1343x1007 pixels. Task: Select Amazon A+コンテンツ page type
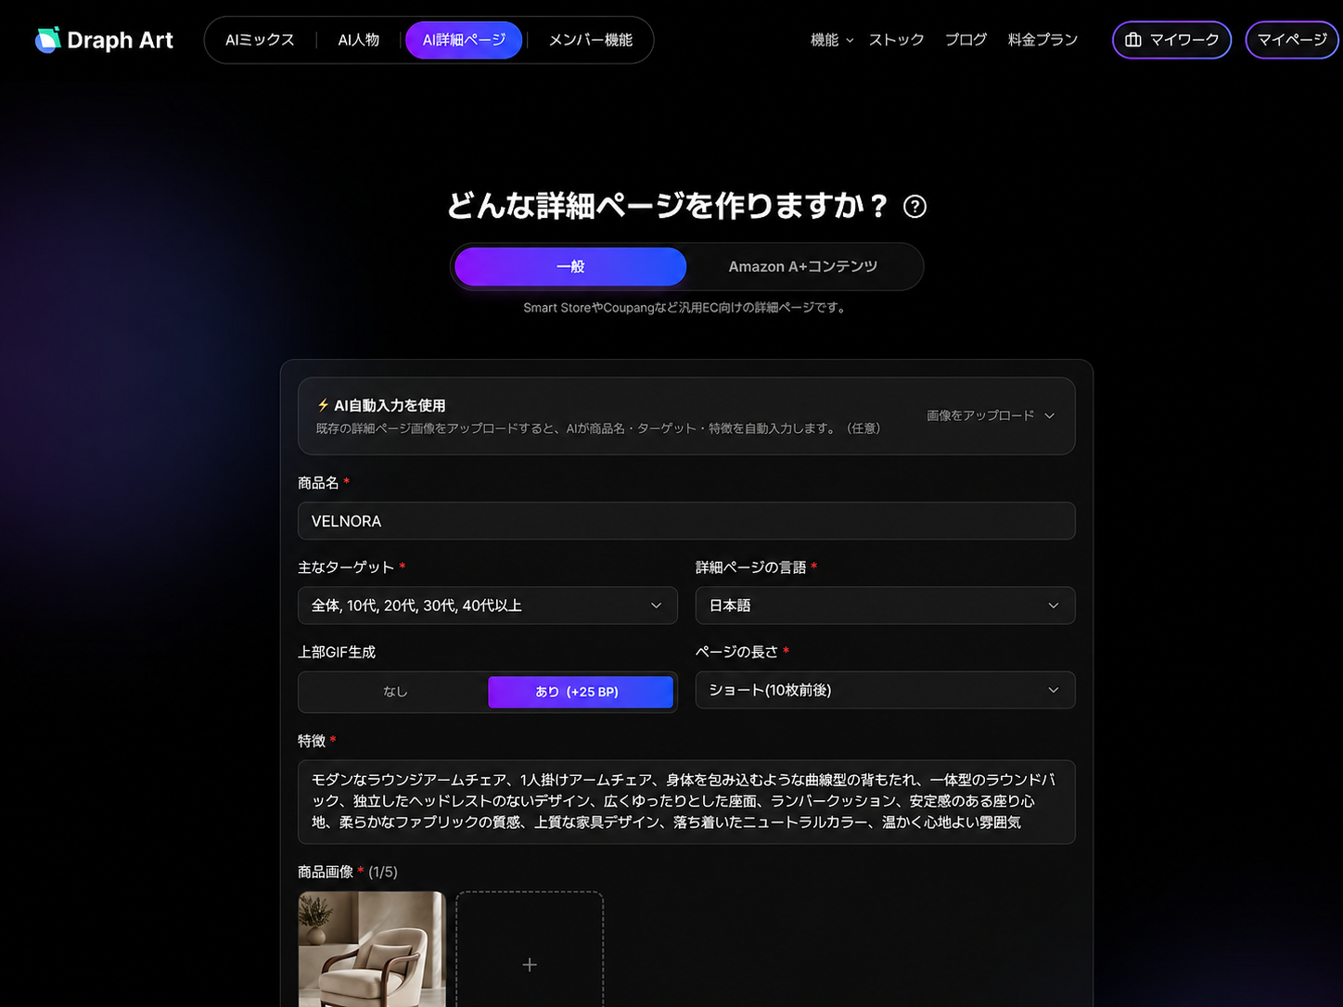803,266
